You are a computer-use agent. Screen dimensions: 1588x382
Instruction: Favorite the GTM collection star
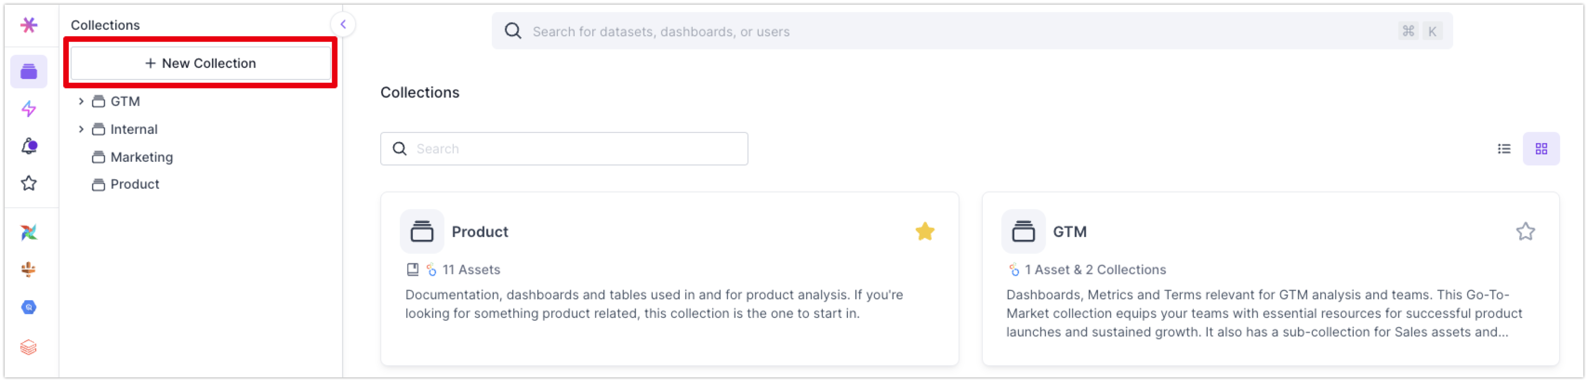click(1525, 232)
